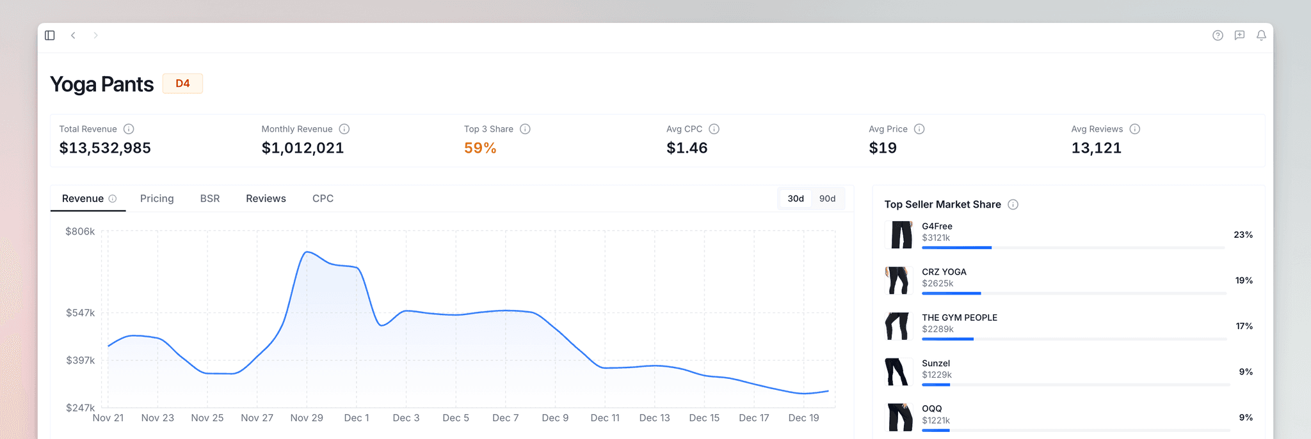Click the $19 average price value

(x=883, y=148)
